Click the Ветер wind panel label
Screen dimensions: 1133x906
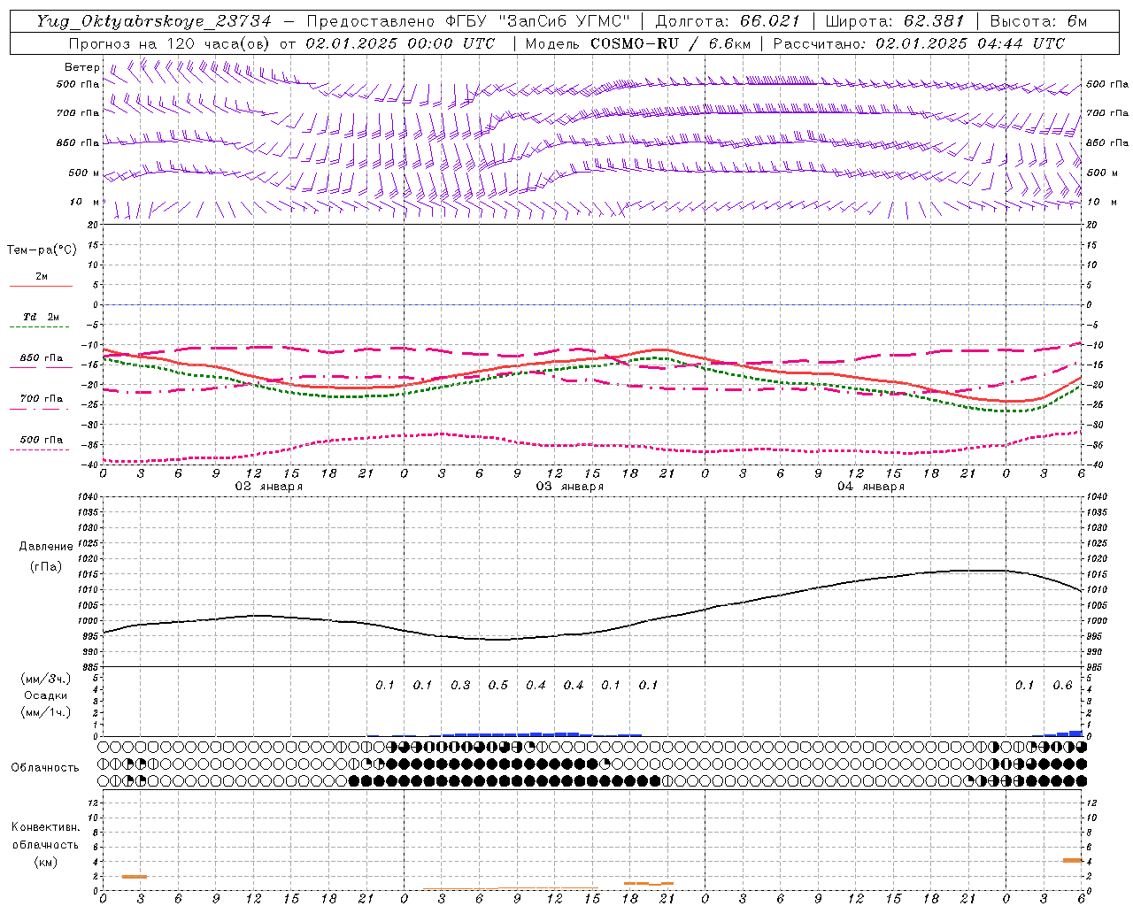pos(82,67)
